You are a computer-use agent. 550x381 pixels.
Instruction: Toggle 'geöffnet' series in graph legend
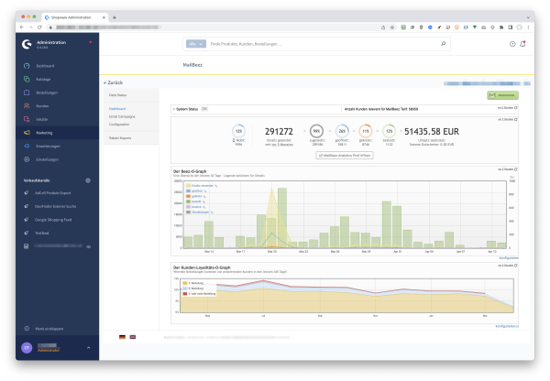tap(196, 190)
